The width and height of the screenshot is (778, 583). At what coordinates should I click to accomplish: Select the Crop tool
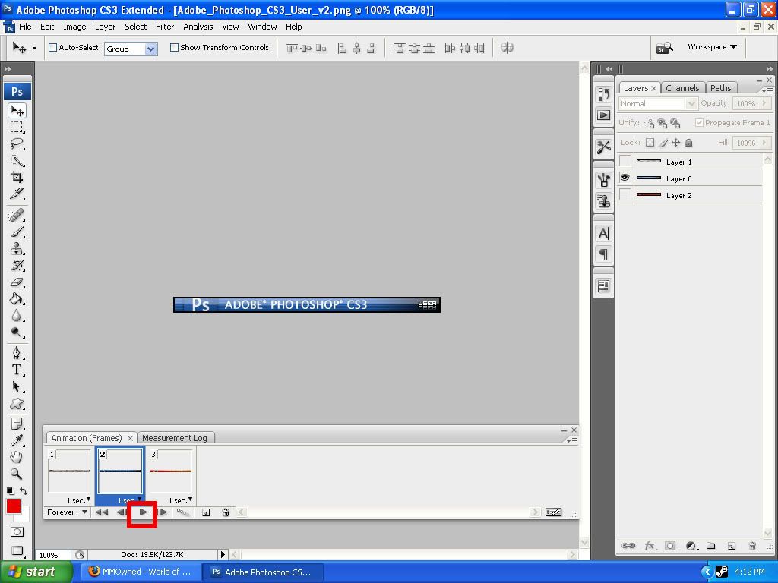pyautogui.click(x=17, y=177)
